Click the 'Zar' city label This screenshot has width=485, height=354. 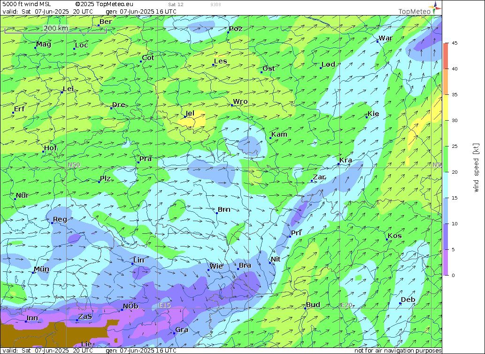[319, 177]
